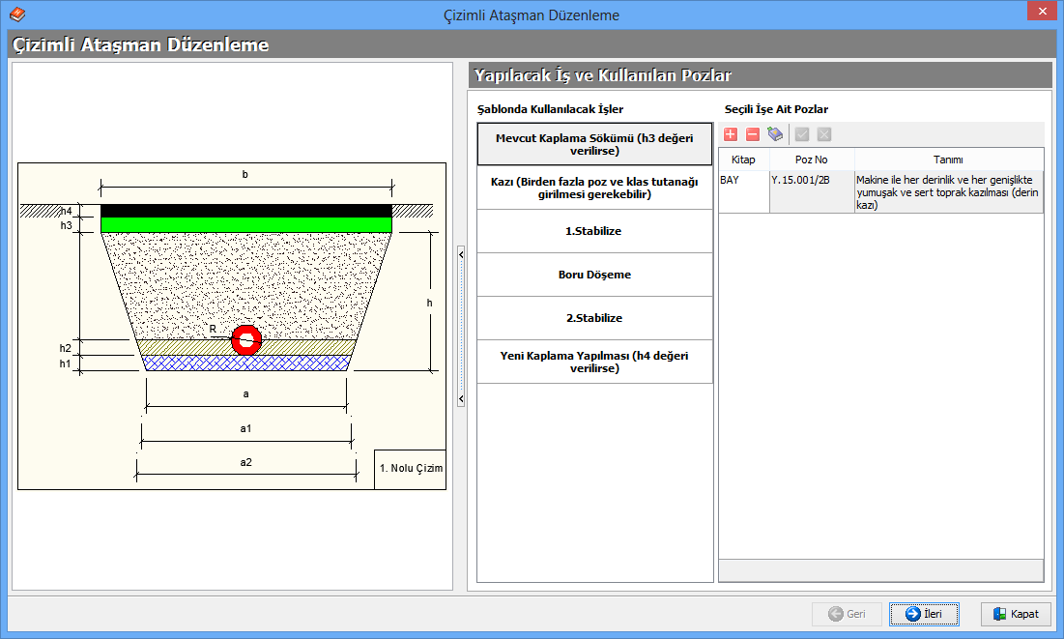Image resolution: width=1064 pixels, height=639 pixels.
Task: Click the red pipe circle in the drawing
Action: (x=246, y=339)
